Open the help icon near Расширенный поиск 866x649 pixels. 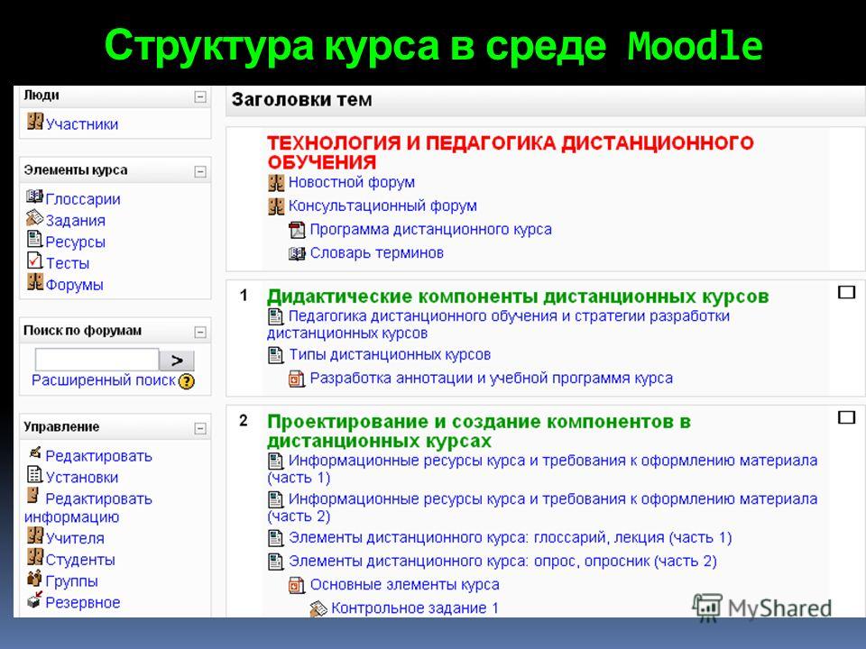click(x=187, y=381)
